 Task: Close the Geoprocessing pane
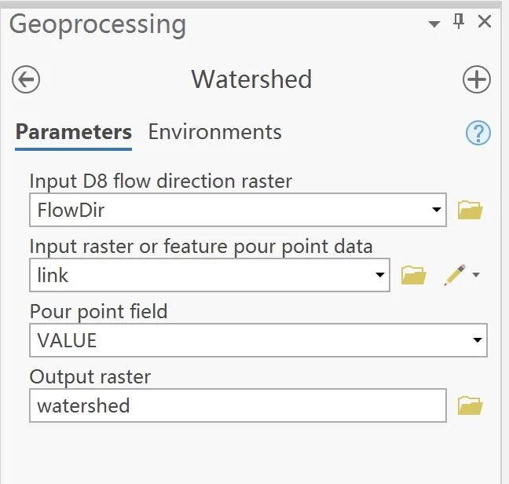[485, 23]
